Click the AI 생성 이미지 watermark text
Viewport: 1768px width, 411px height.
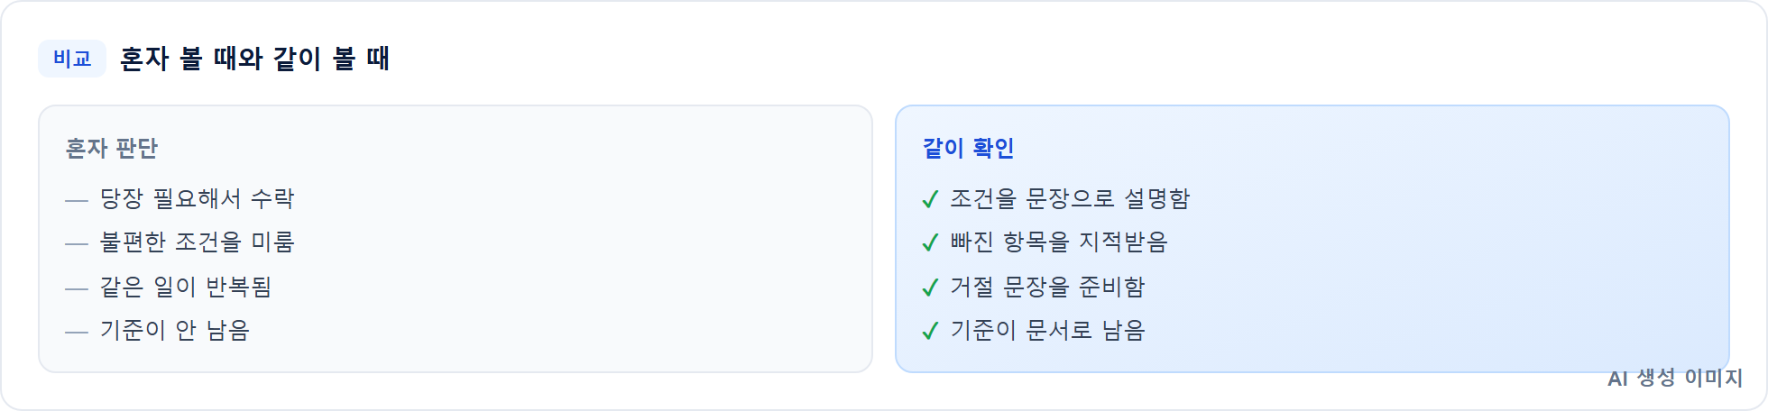point(1675,378)
